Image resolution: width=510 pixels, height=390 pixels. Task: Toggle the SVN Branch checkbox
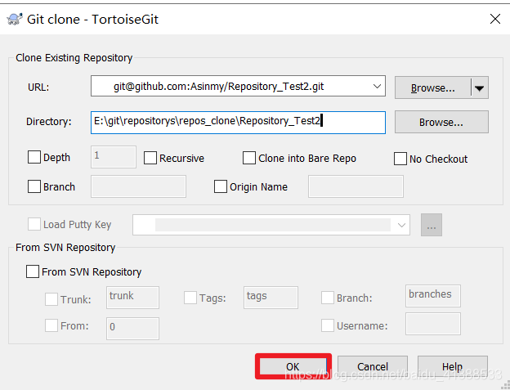coord(328,298)
